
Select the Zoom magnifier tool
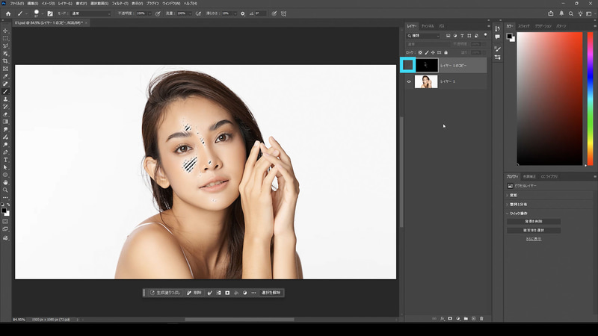click(x=6, y=190)
